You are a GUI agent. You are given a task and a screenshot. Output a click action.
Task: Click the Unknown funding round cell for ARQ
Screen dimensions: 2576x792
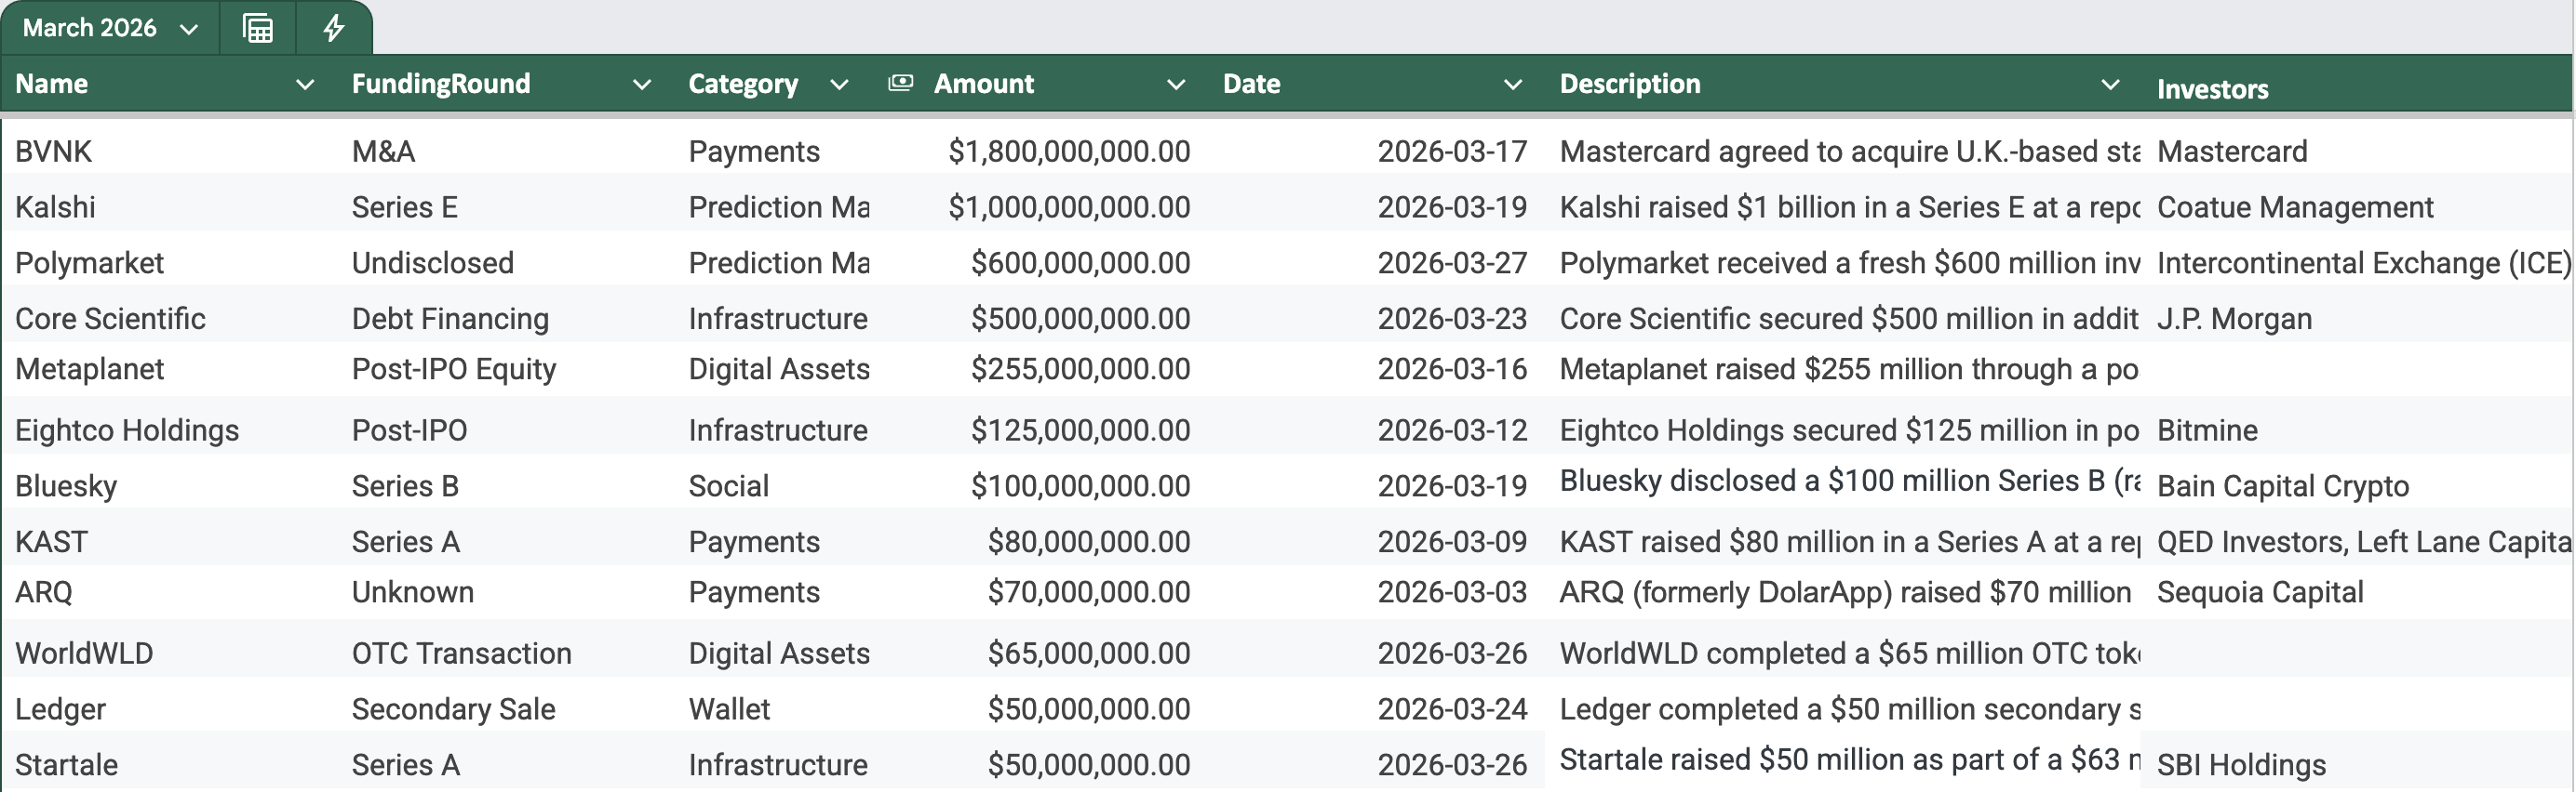(413, 592)
